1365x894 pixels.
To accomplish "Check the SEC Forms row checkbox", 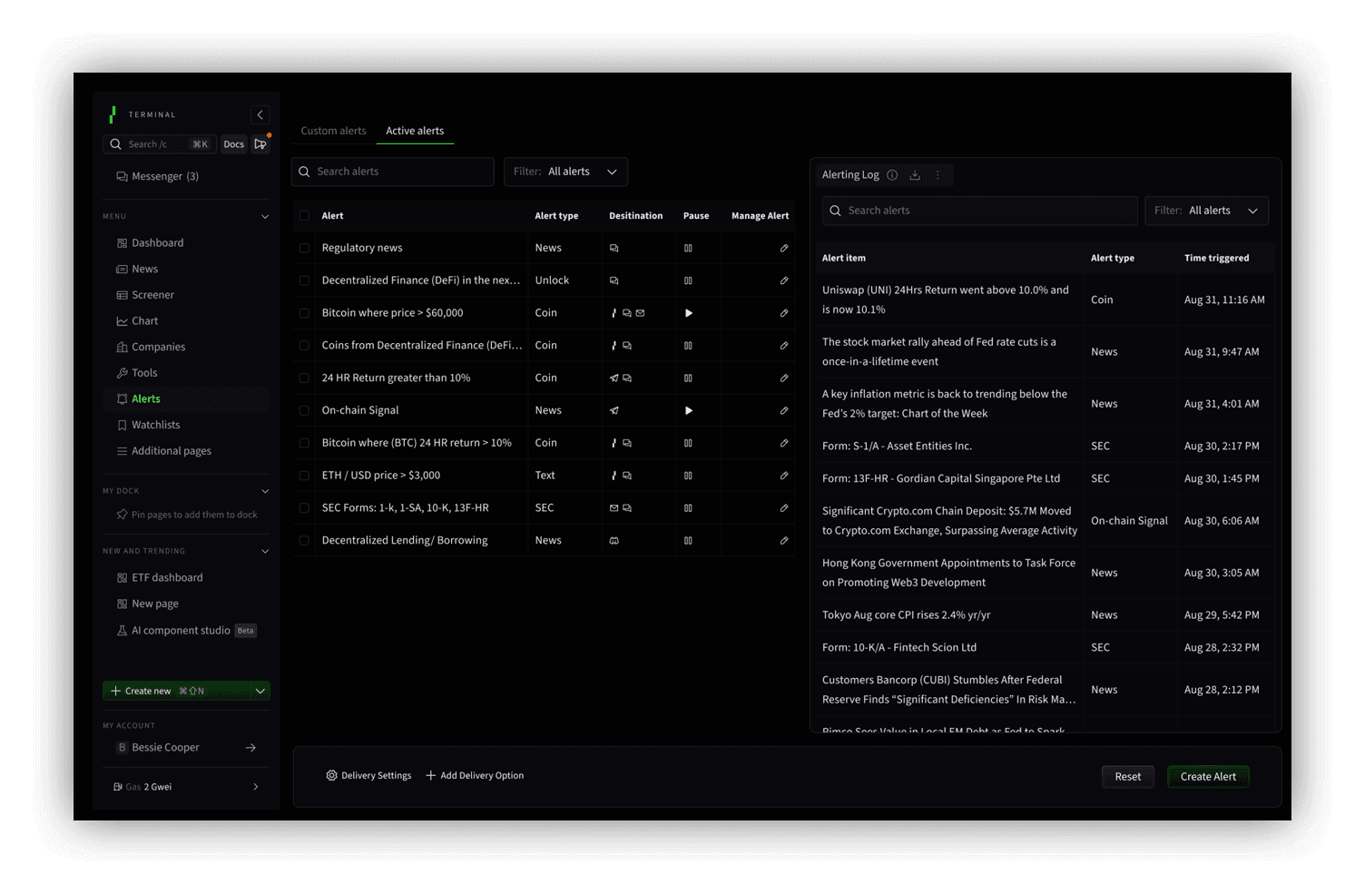I will click(x=304, y=508).
